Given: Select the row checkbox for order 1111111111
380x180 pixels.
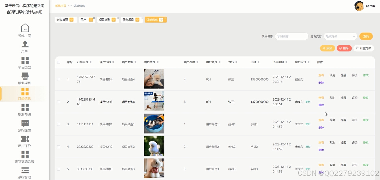Looking at the screenshot, I should (x=59, y=124).
